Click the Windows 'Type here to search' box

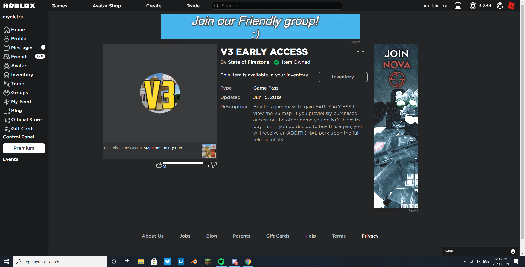point(60,262)
